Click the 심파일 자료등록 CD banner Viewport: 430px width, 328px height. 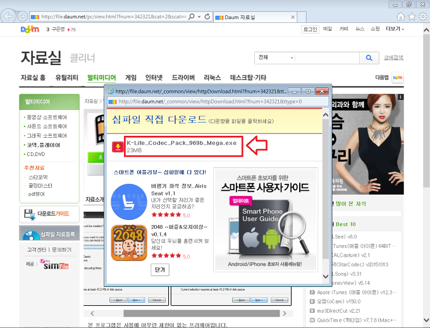pyautogui.click(x=49, y=233)
